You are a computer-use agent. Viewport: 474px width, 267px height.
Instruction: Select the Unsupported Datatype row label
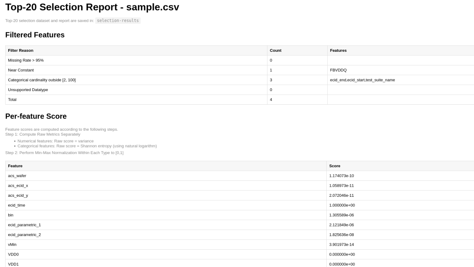(28, 90)
